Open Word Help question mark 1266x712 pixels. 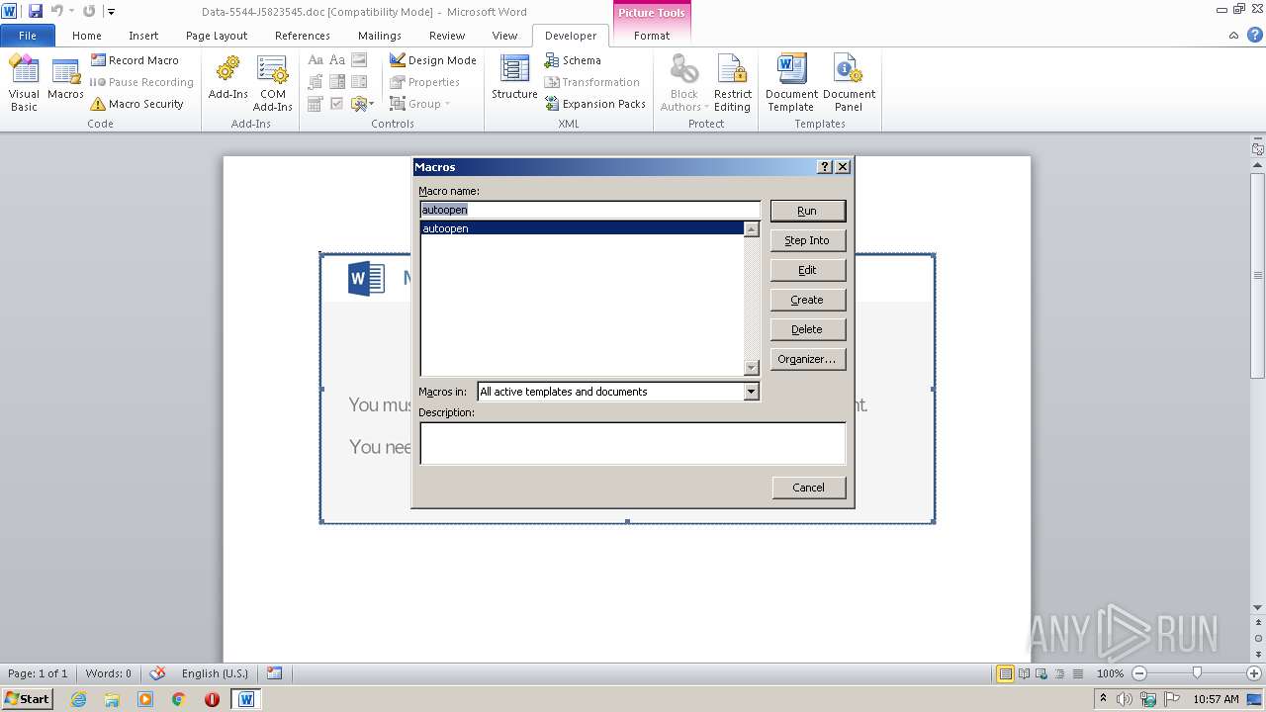coord(1253,35)
